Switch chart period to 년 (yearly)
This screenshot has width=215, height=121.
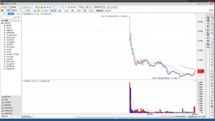pyautogui.click(x=50, y=7)
